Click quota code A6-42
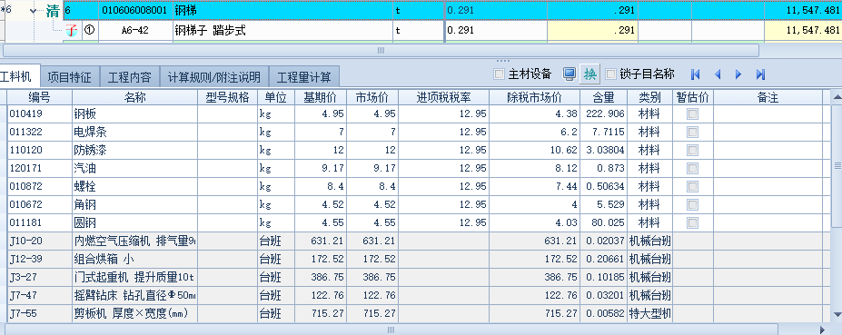 click(134, 31)
